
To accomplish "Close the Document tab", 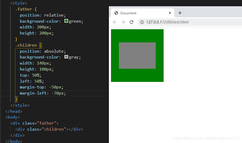I will click(x=170, y=13).
